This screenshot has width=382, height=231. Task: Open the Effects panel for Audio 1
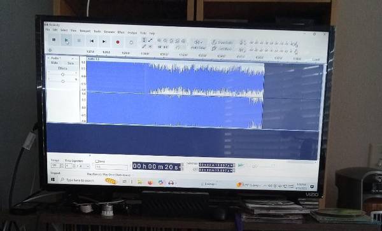point(62,68)
